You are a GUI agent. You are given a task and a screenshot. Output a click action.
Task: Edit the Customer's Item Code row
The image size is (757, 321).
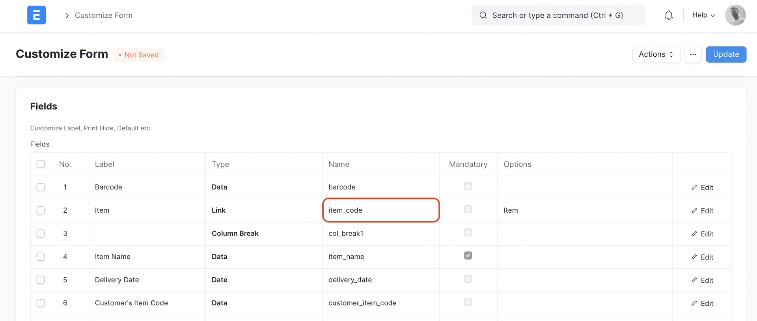click(702, 303)
